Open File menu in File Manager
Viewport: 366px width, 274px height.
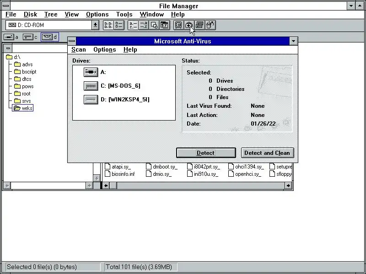(11, 15)
